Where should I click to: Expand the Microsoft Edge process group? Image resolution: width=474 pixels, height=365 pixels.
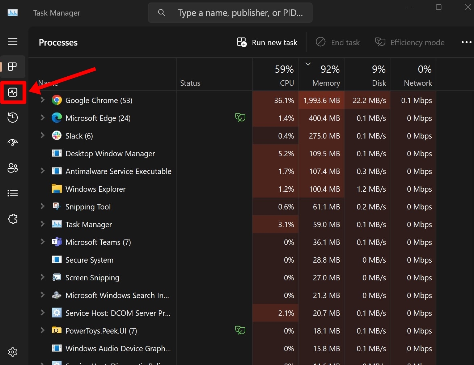pos(42,118)
